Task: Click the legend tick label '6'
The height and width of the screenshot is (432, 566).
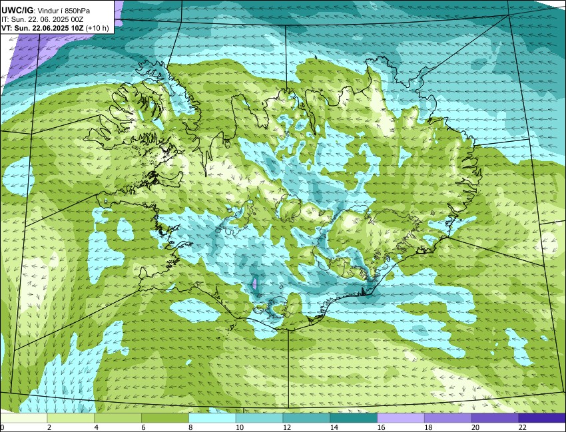Action: (144, 427)
